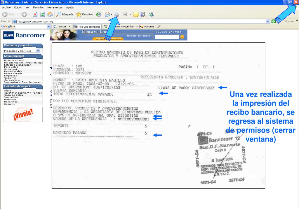The image size is (299, 224).
Task: Open the Gobierno link
Action: point(10,78)
